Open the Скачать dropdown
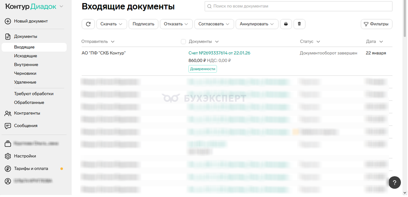 (111, 24)
